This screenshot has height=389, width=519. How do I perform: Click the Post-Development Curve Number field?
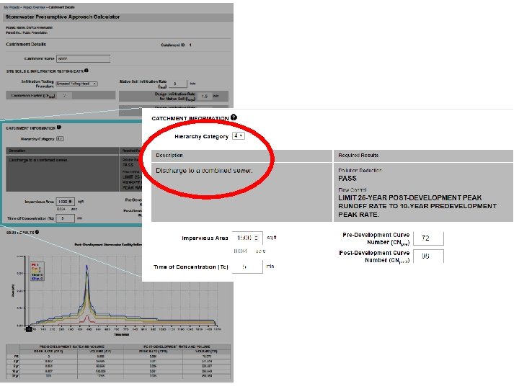tap(428, 256)
